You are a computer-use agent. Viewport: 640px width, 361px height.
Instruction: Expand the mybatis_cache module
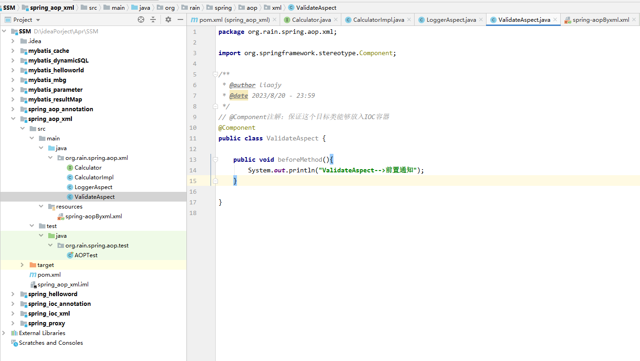coord(13,51)
